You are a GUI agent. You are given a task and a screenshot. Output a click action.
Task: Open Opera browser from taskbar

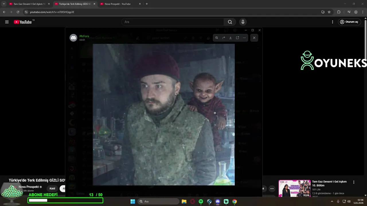click(x=192, y=201)
